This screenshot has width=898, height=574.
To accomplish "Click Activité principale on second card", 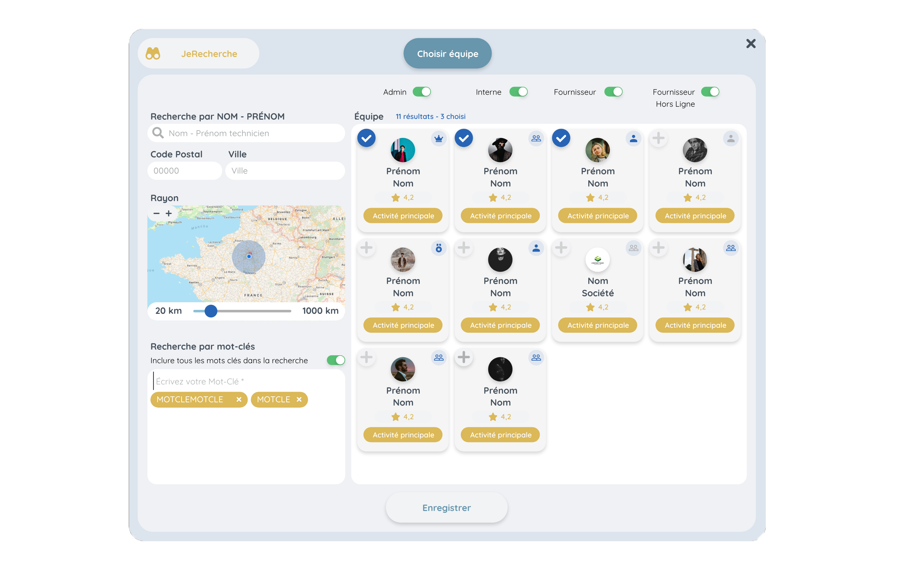I will pyautogui.click(x=500, y=216).
